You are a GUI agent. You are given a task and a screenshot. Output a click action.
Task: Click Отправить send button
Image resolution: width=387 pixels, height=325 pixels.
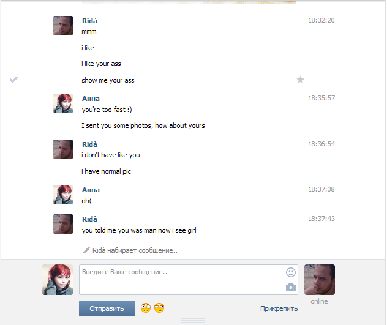coord(107,308)
